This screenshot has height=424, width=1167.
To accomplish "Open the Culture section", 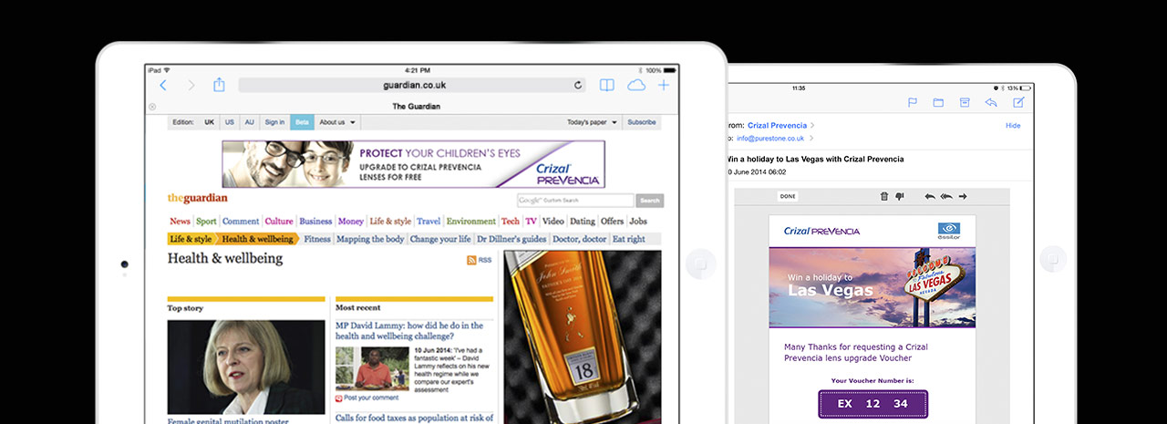I will click(x=279, y=222).
